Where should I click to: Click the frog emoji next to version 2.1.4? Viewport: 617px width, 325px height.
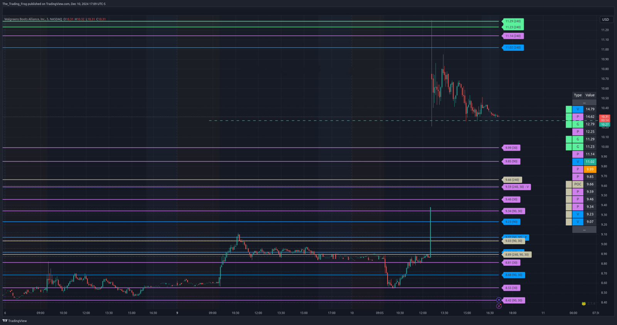[x=584, y=303]
